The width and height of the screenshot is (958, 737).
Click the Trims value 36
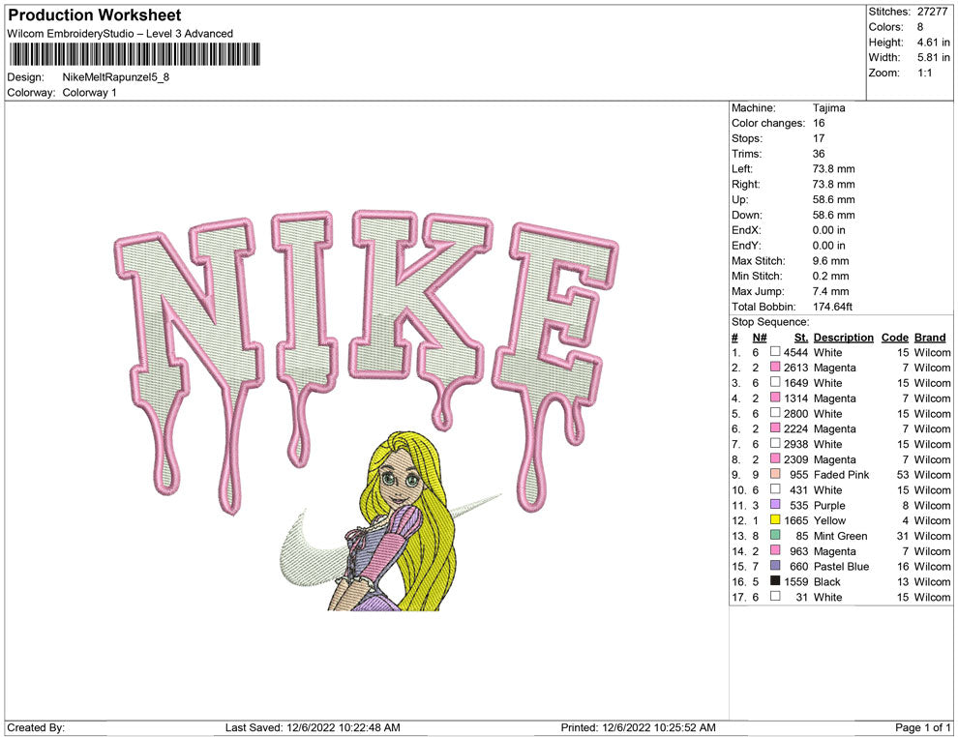click(x=819, y=154)
